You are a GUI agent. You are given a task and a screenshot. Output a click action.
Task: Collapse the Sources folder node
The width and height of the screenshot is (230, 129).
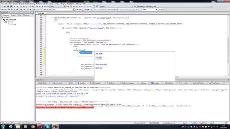pos(4,22)
